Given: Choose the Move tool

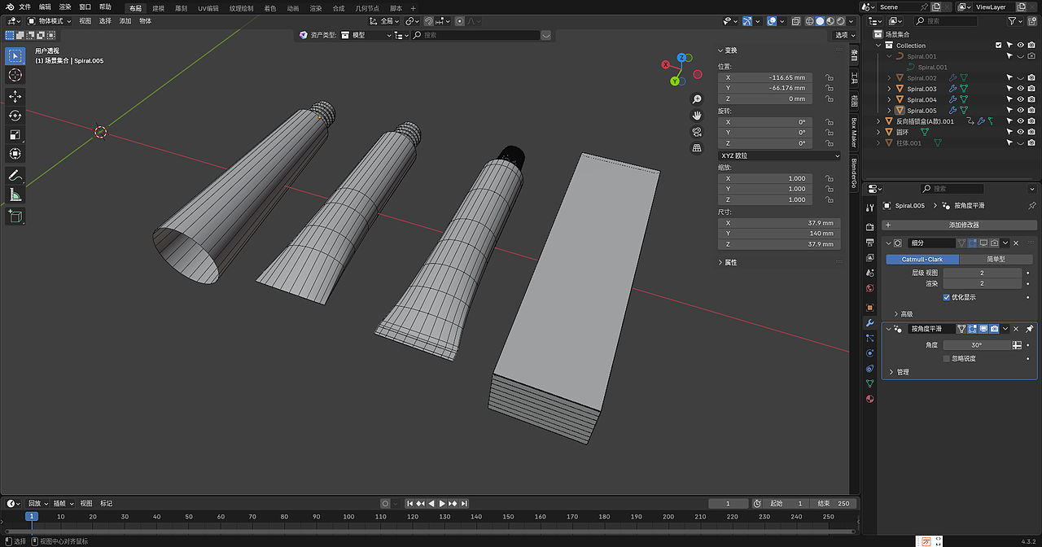Looking at the screenshot, I should 15,97.
